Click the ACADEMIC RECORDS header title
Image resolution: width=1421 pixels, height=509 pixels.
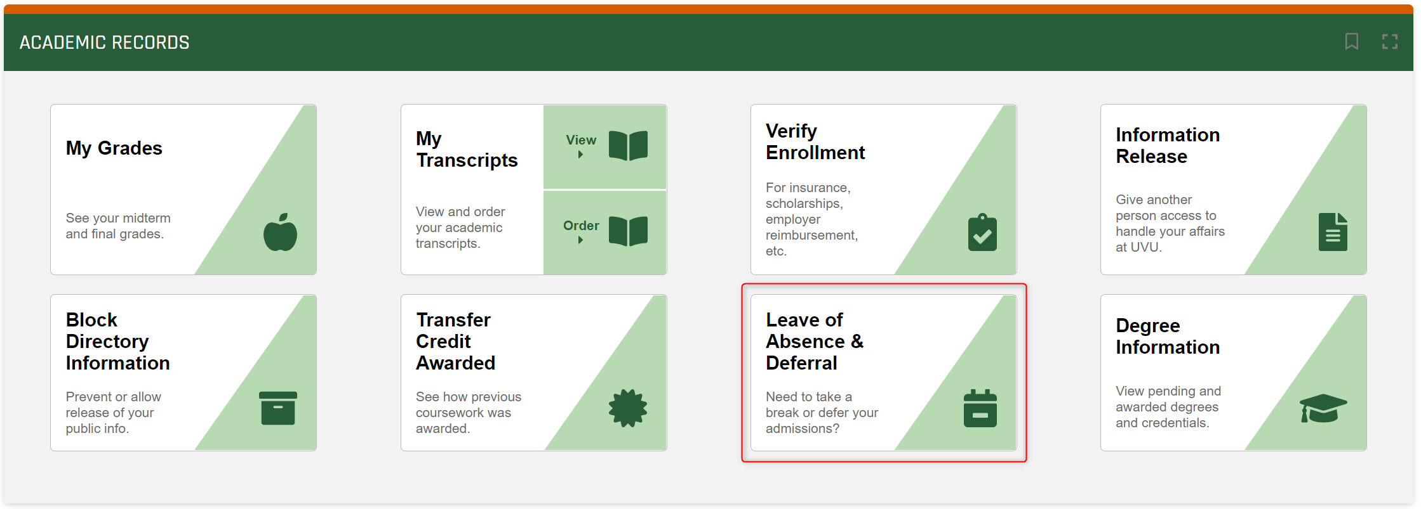[x=105, y=42]
